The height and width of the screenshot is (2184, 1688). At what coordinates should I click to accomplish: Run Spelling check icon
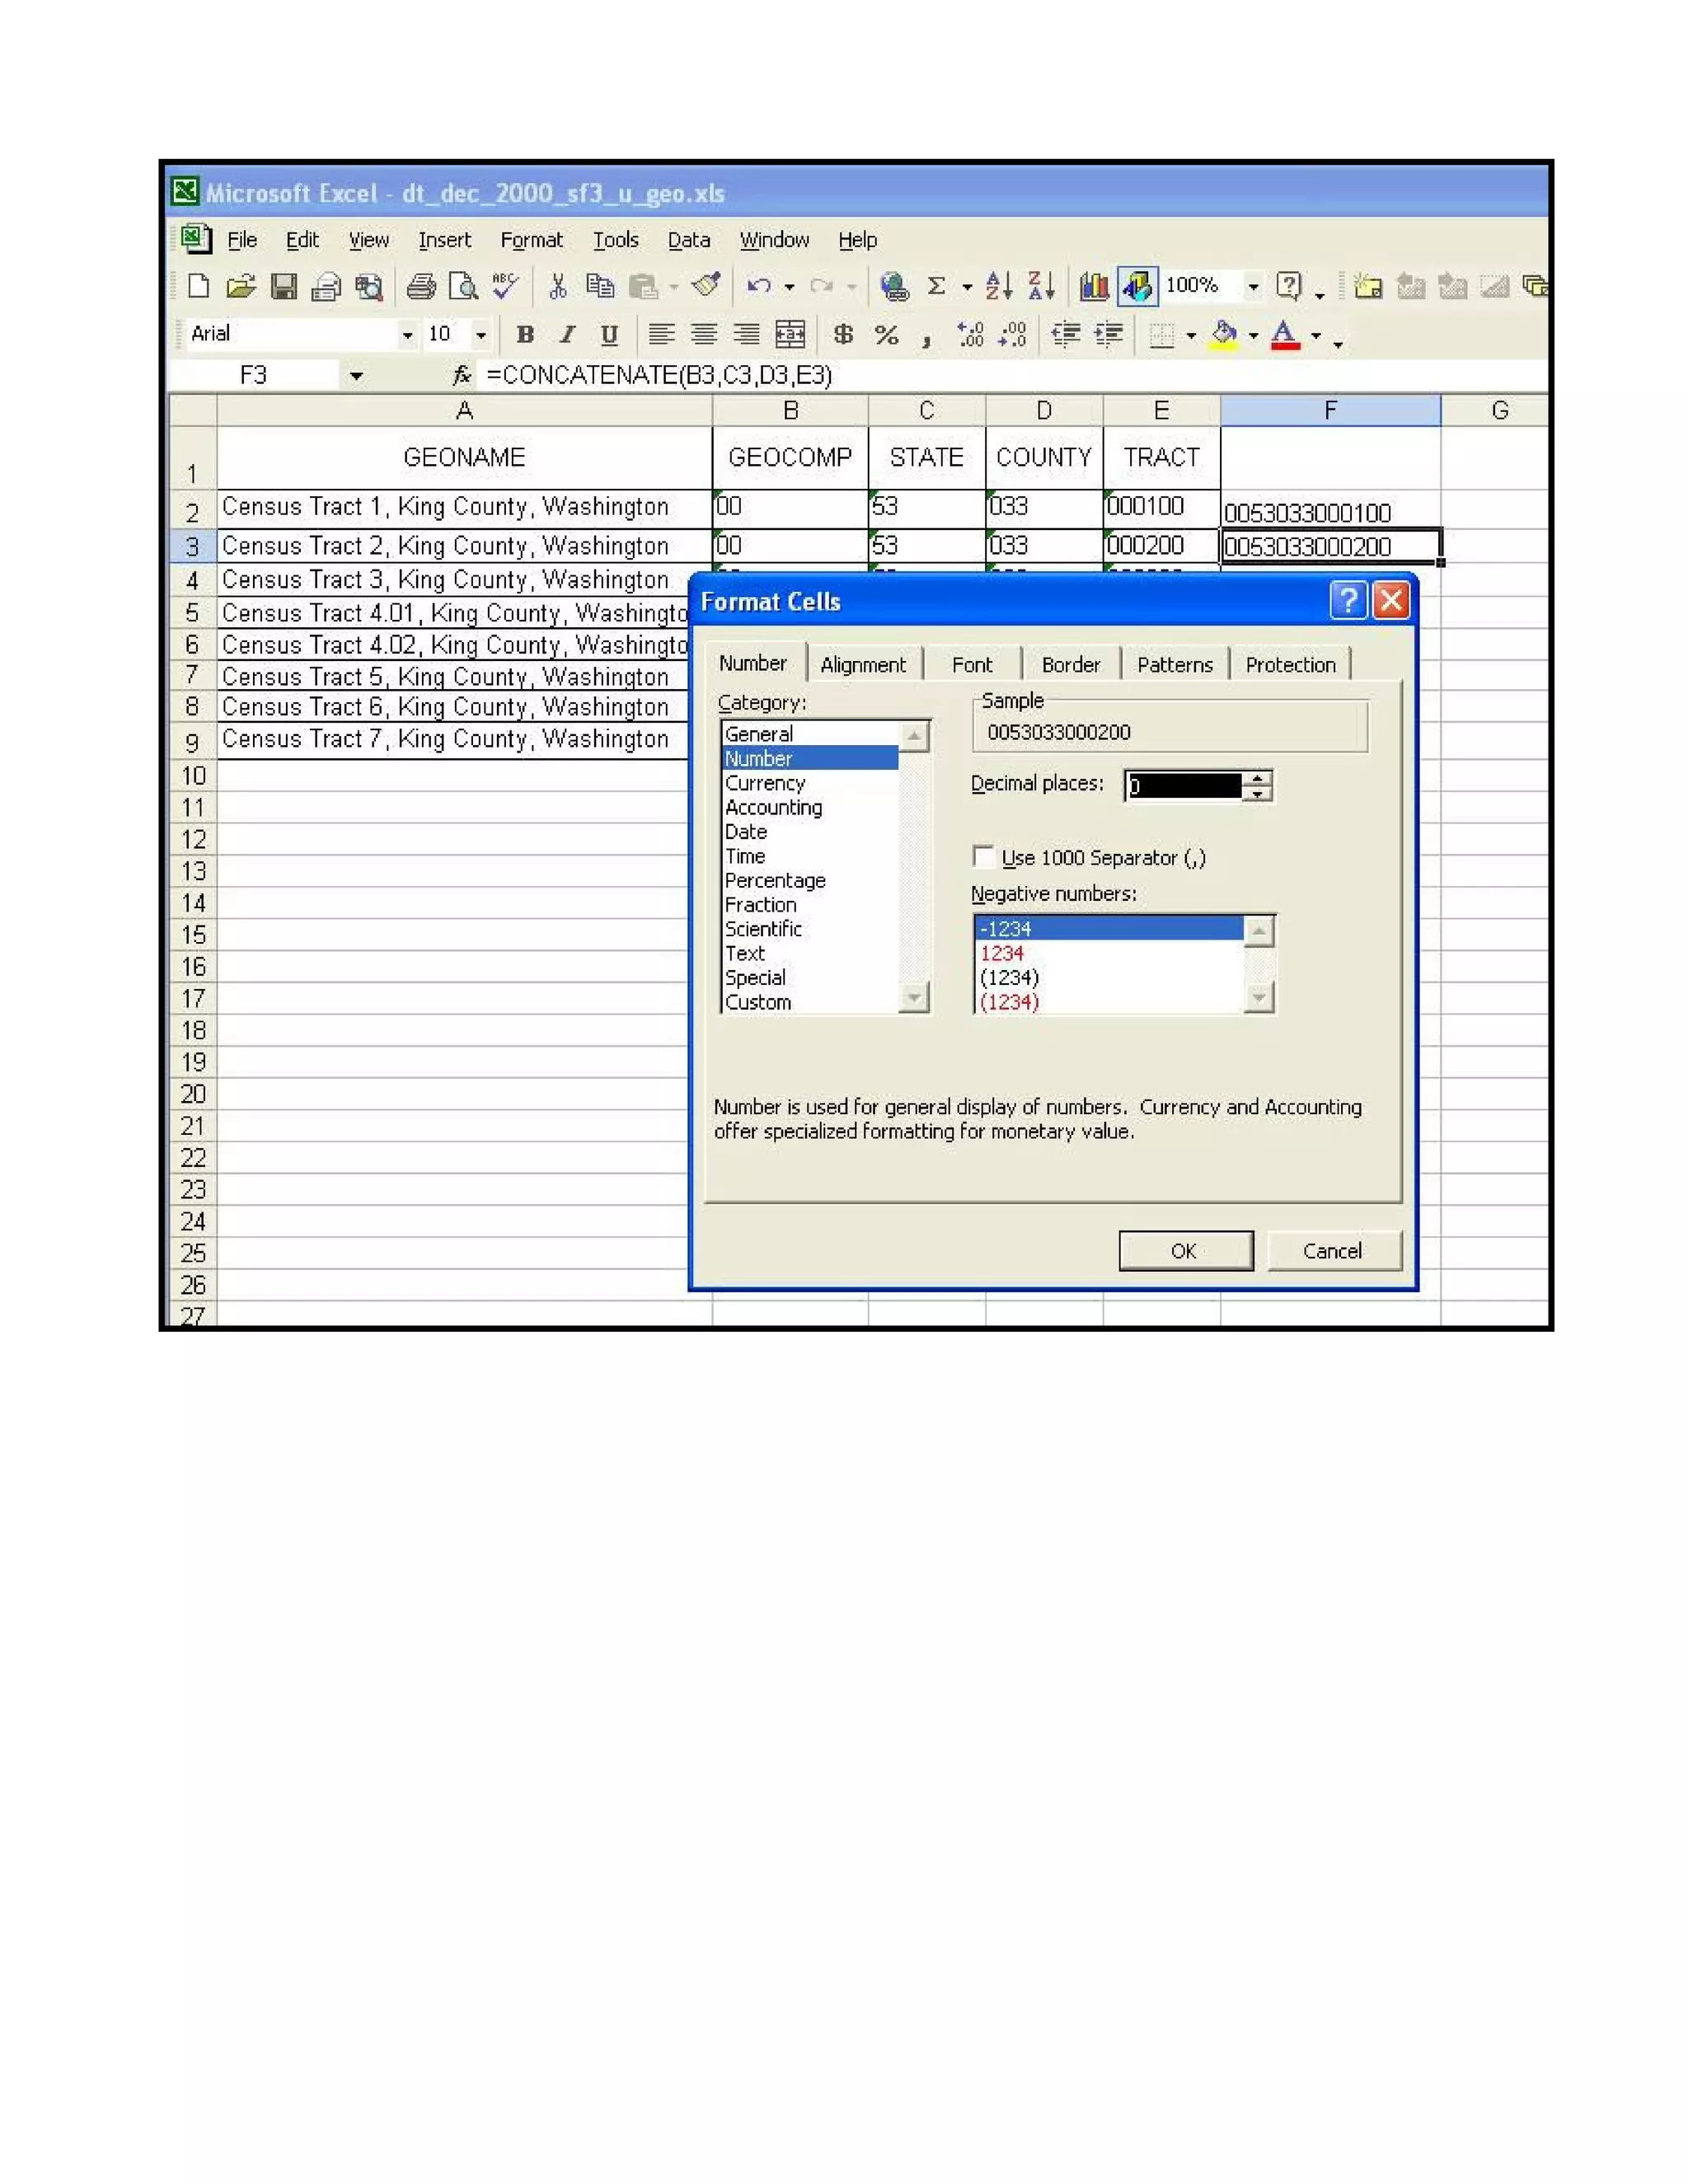tap(505, 287)
